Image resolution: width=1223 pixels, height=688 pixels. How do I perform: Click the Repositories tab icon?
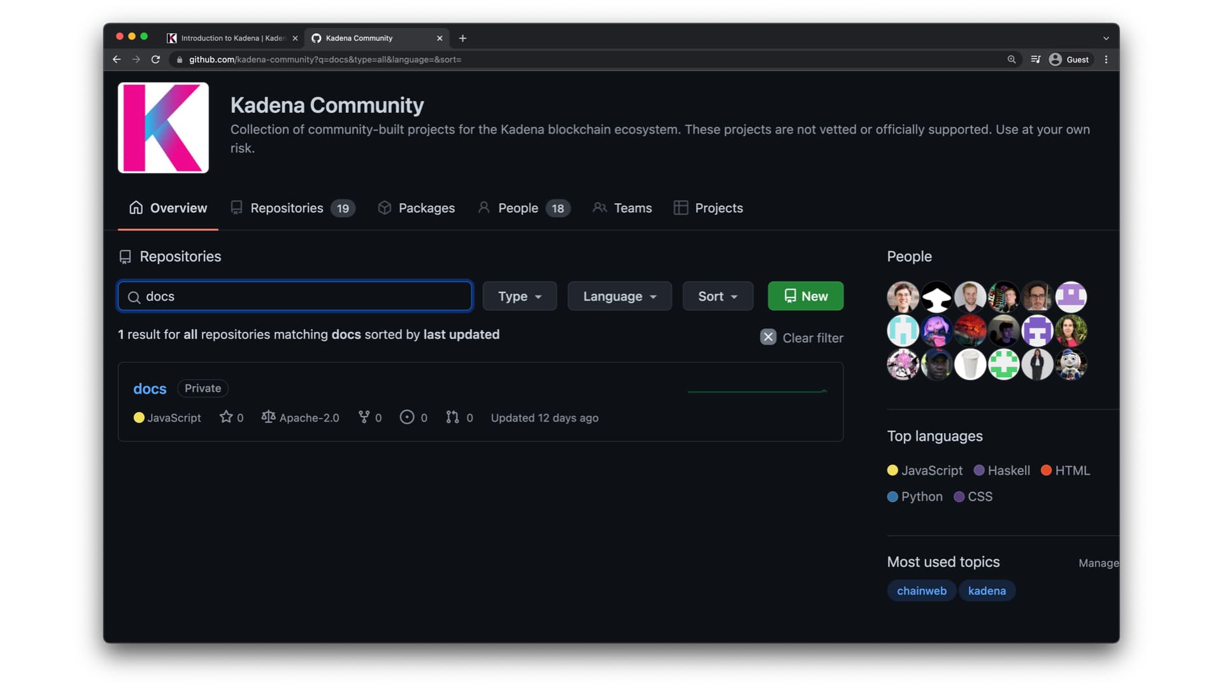click(x=238, y=208)
